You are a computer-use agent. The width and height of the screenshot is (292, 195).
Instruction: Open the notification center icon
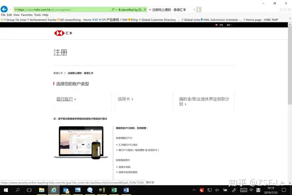(284, 190)
